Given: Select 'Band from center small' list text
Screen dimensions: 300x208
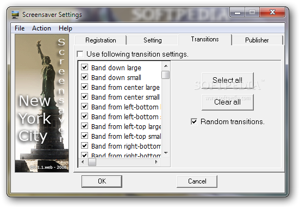Looking at the screenshot, I should tap(126, 97).
